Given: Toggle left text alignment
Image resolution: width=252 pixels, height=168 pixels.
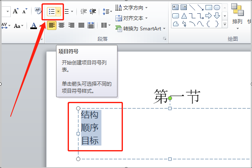Looking at the screenshot, I should pos(51,25).
